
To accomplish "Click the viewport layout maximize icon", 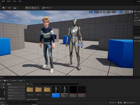I will click(x=131, y=12).
